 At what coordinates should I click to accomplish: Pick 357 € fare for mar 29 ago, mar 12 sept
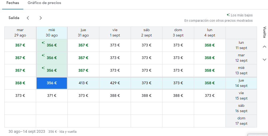coord(20,58)
